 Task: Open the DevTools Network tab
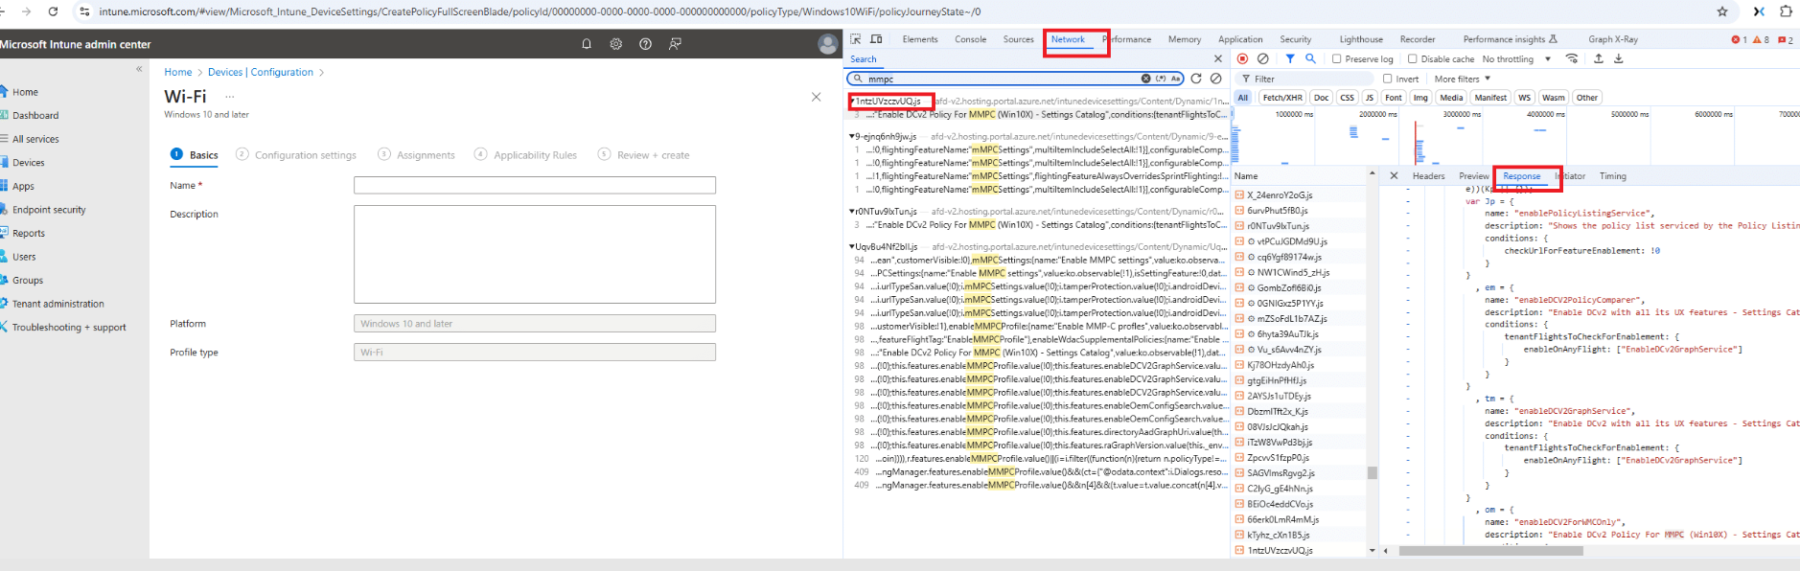[x=1068, y=39]
